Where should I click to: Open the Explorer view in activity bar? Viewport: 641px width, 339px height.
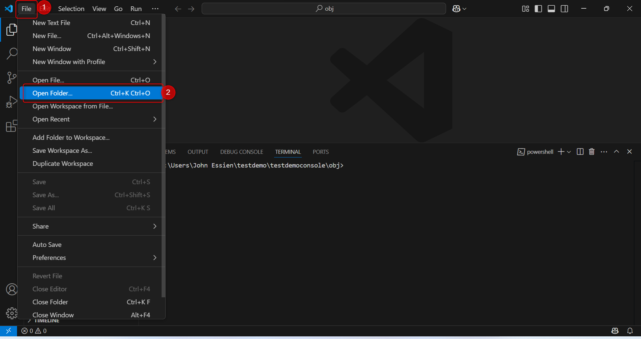coord(12,30)
